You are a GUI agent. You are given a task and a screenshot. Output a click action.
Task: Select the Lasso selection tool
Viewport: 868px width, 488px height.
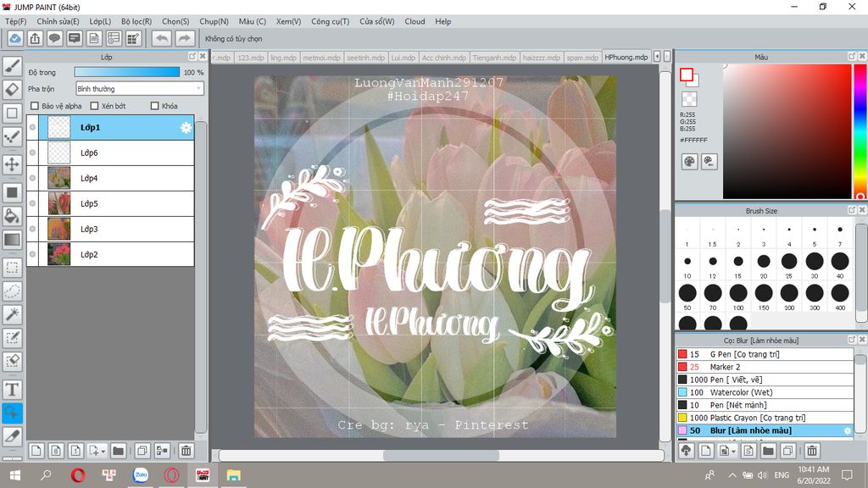click(x=12, y=291)
